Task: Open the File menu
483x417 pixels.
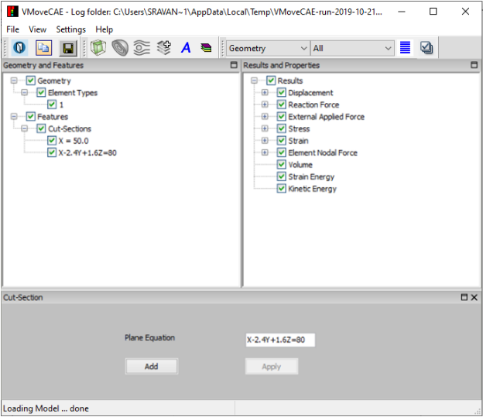Action: [x=12, y=29]
